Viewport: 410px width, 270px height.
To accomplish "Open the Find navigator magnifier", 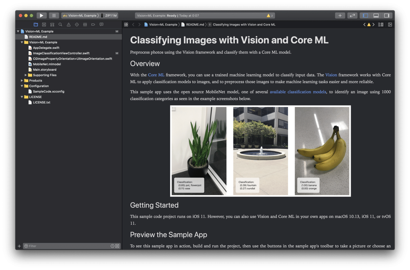I will click(x=60, y=25).
